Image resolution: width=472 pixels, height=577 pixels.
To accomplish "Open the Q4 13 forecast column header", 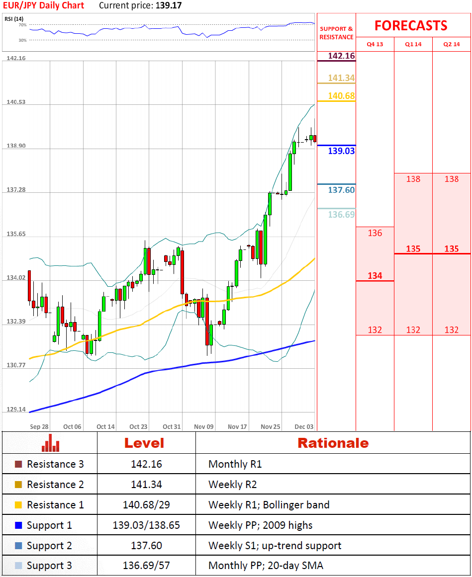I will point(375,44).
